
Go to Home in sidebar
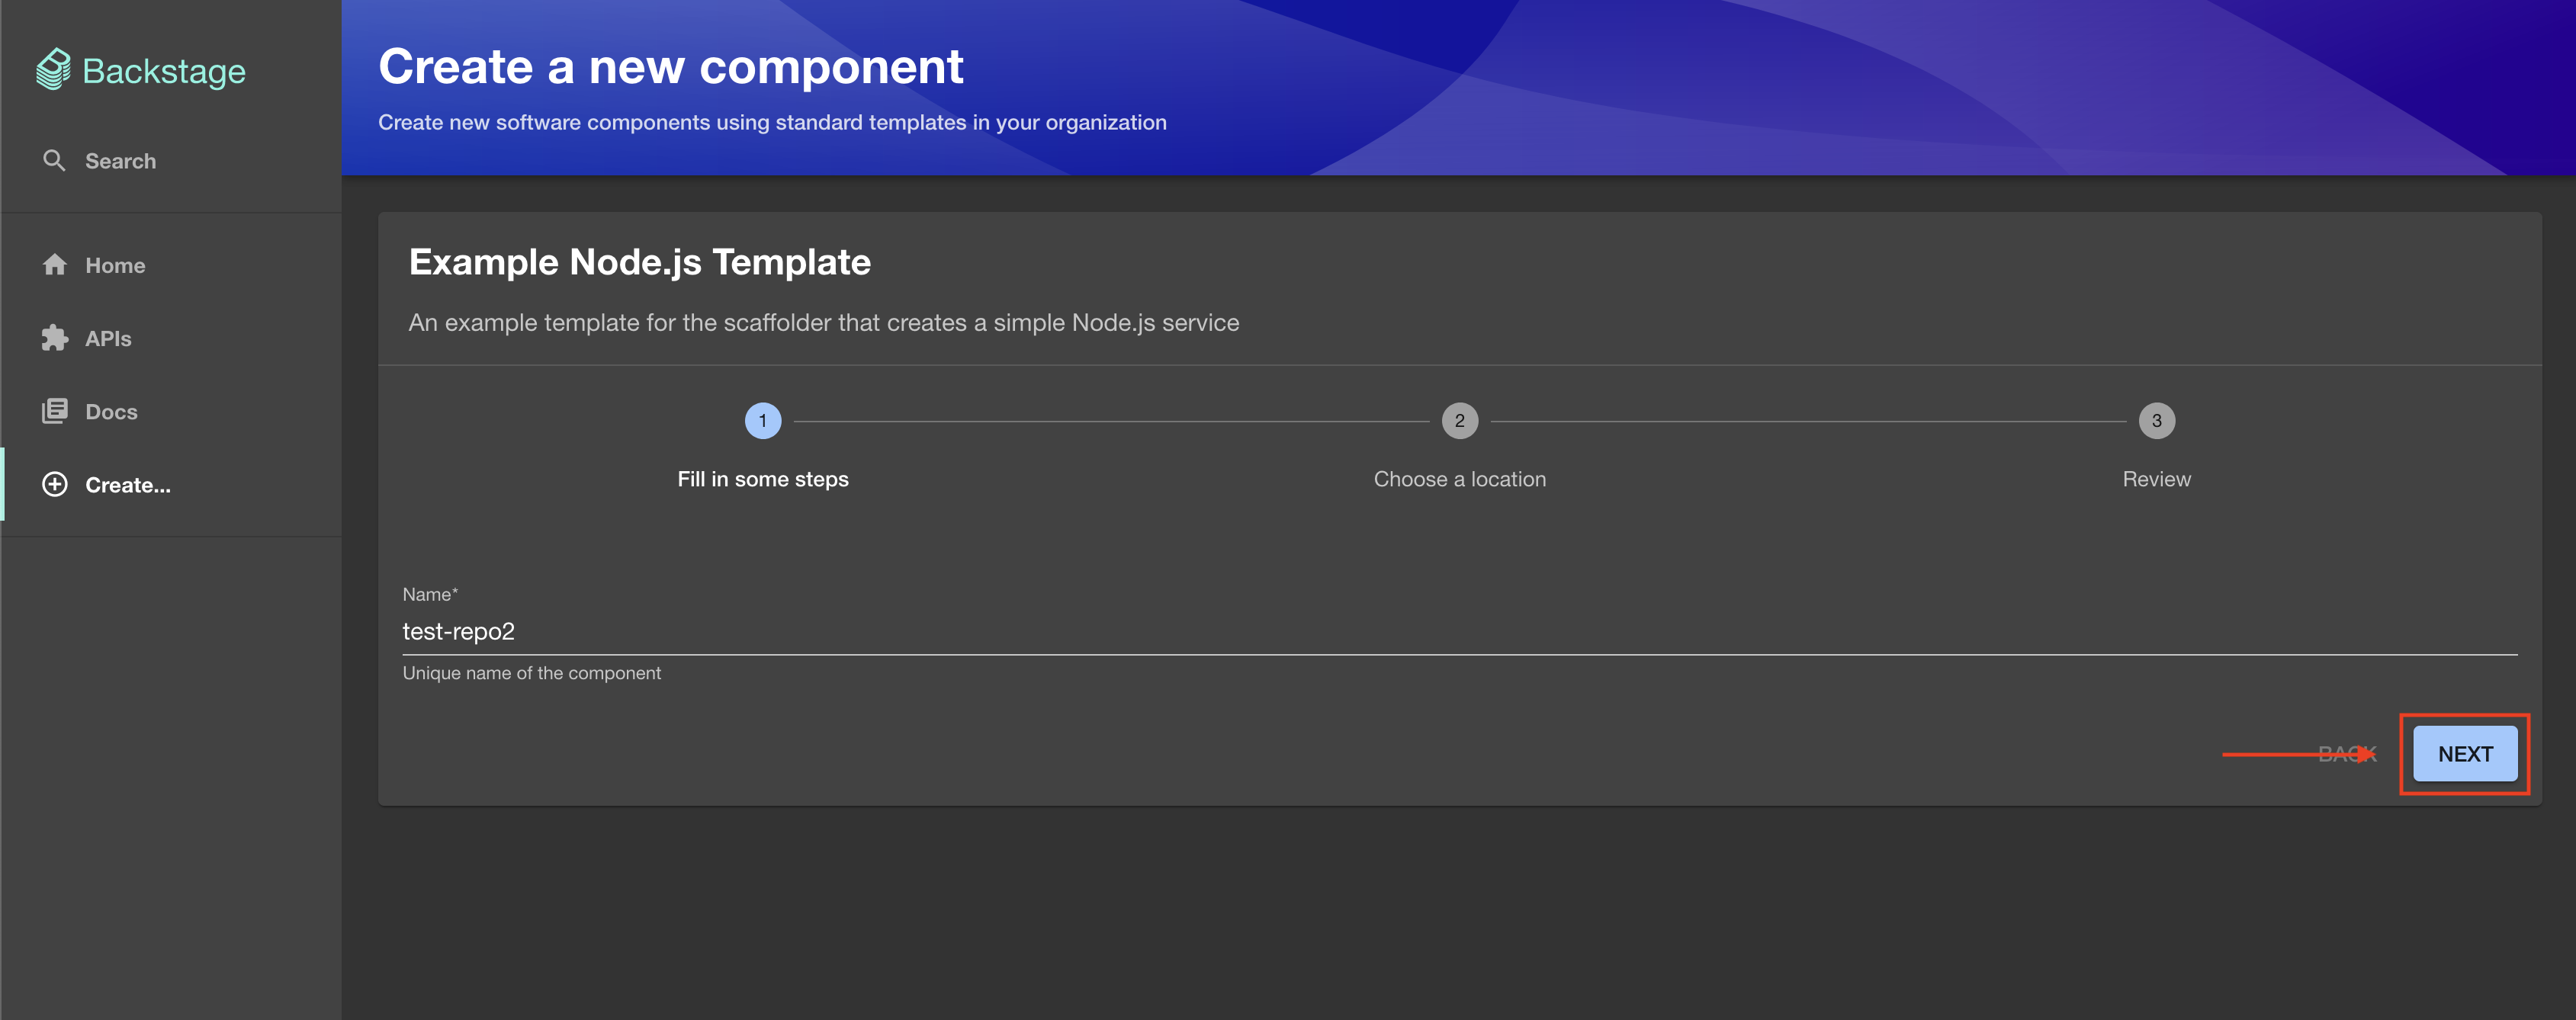click(115, 265)
